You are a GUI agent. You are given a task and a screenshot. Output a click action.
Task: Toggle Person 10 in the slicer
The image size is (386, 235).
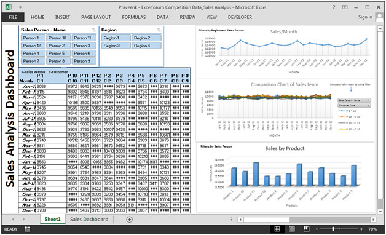[x=58, y=38]
